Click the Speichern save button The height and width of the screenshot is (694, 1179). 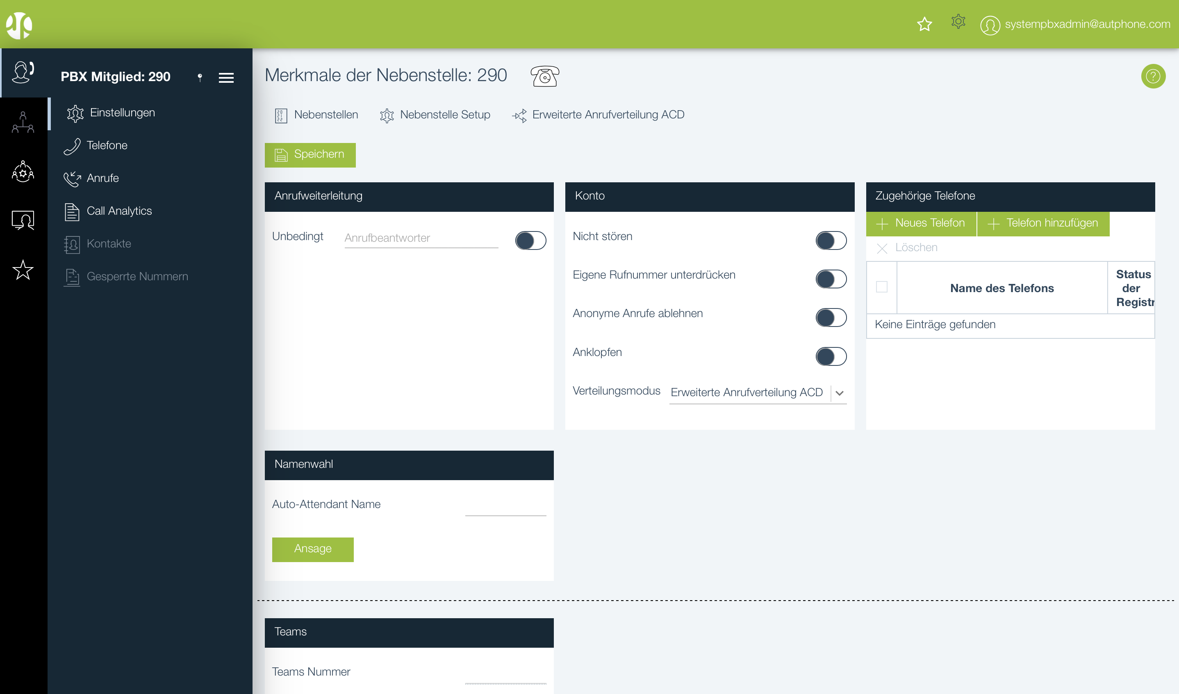pos(310,155)
